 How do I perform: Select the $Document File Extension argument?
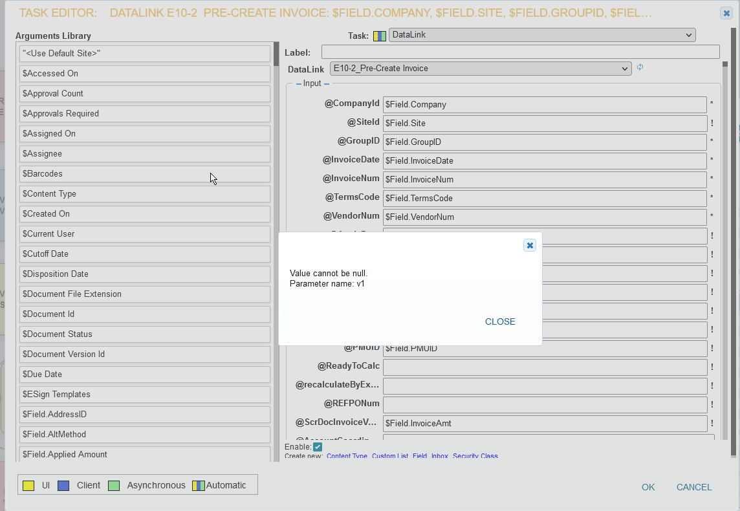(145, 294)
